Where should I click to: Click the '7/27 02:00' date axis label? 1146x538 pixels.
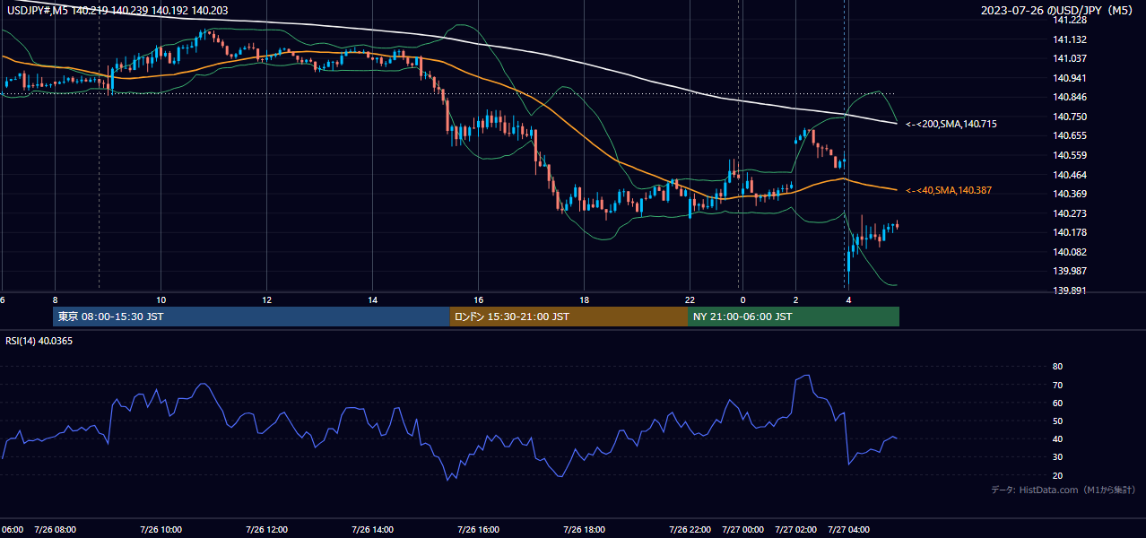click(x=795, y=530)
